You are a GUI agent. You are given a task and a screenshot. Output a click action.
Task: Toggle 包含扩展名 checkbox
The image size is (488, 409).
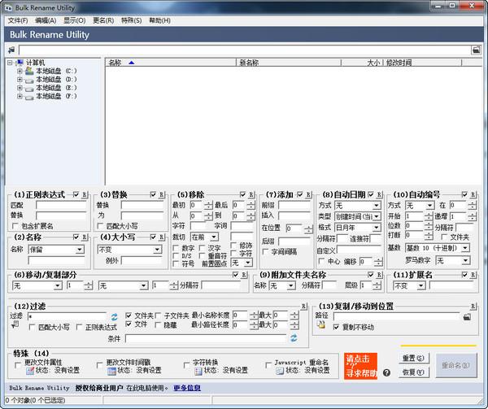[15, 226]
